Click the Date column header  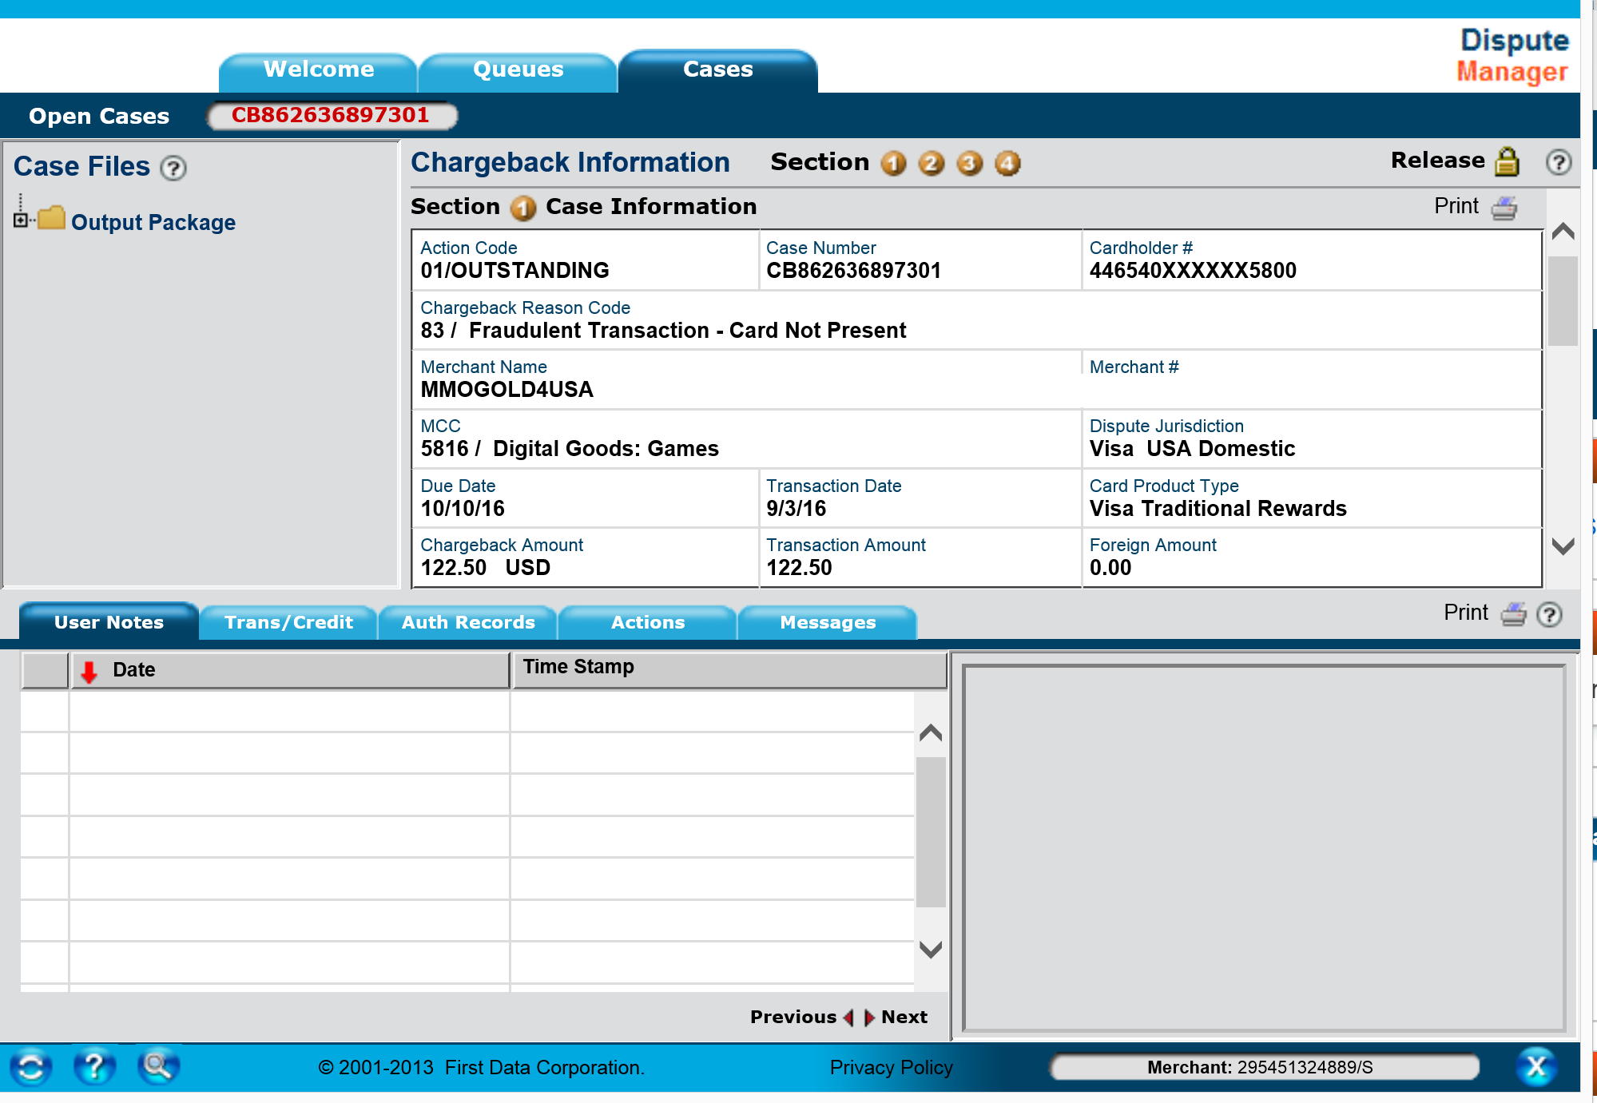(289, 670)
